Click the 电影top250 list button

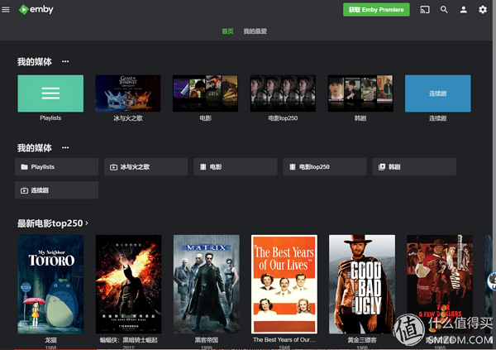pos(325,166)
